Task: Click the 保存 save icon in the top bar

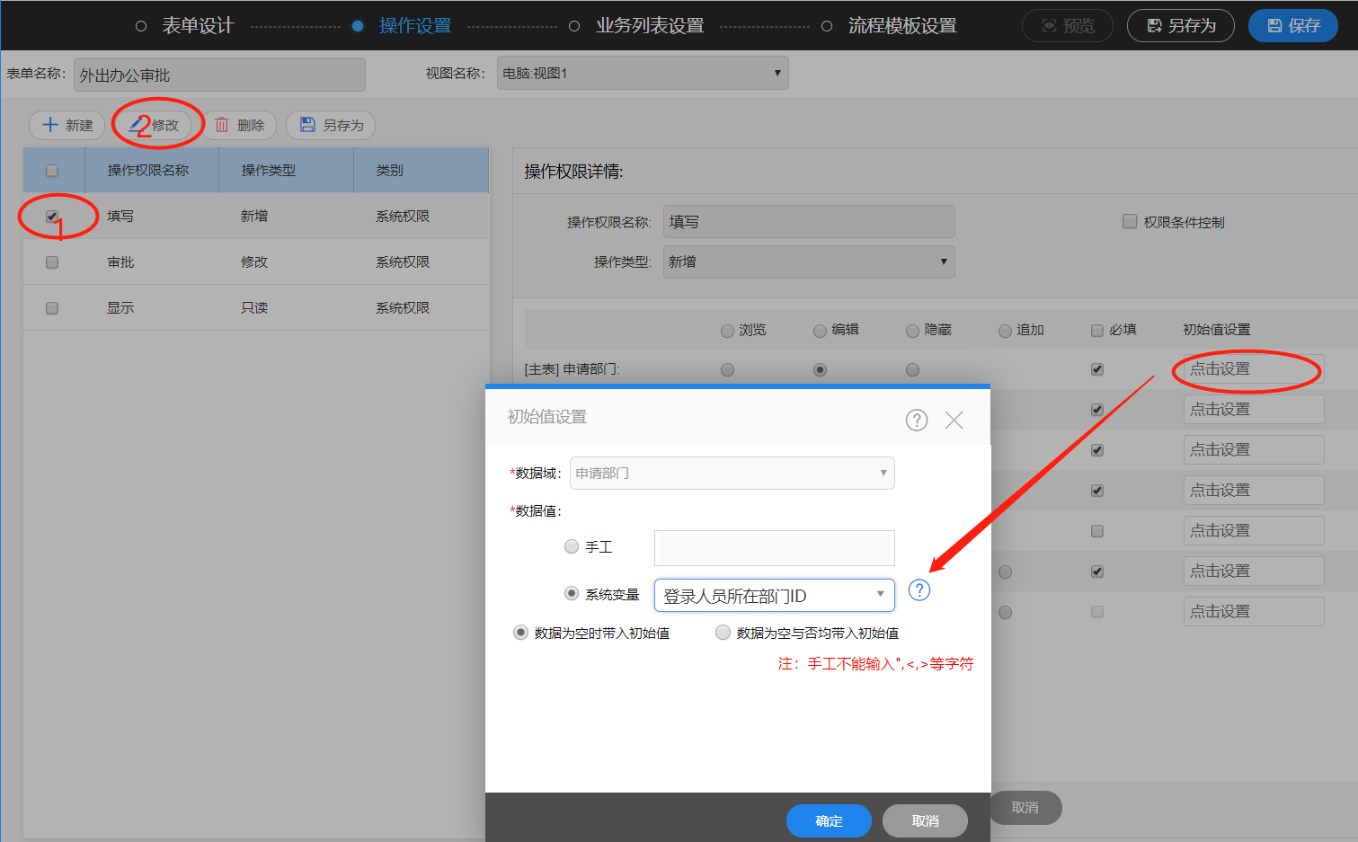Action: point(1273,25)
